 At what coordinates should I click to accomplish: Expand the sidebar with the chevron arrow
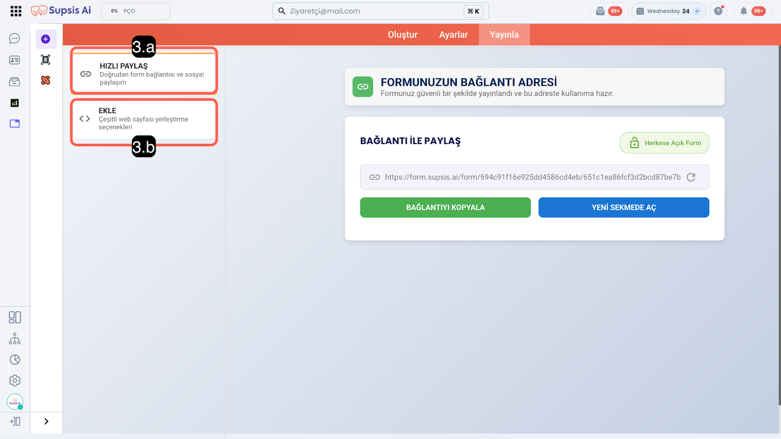[46, 421]
